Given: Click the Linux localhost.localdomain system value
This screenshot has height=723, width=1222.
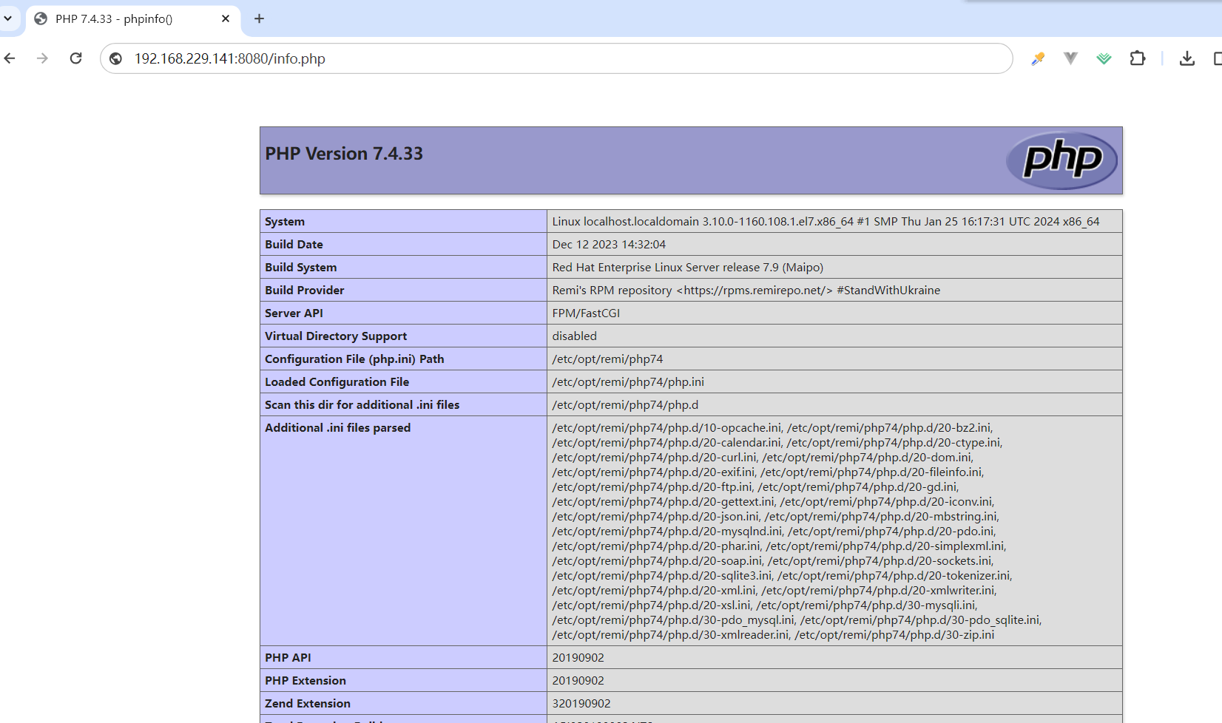Looking at the screenshot, I should (x=826, y=222).
